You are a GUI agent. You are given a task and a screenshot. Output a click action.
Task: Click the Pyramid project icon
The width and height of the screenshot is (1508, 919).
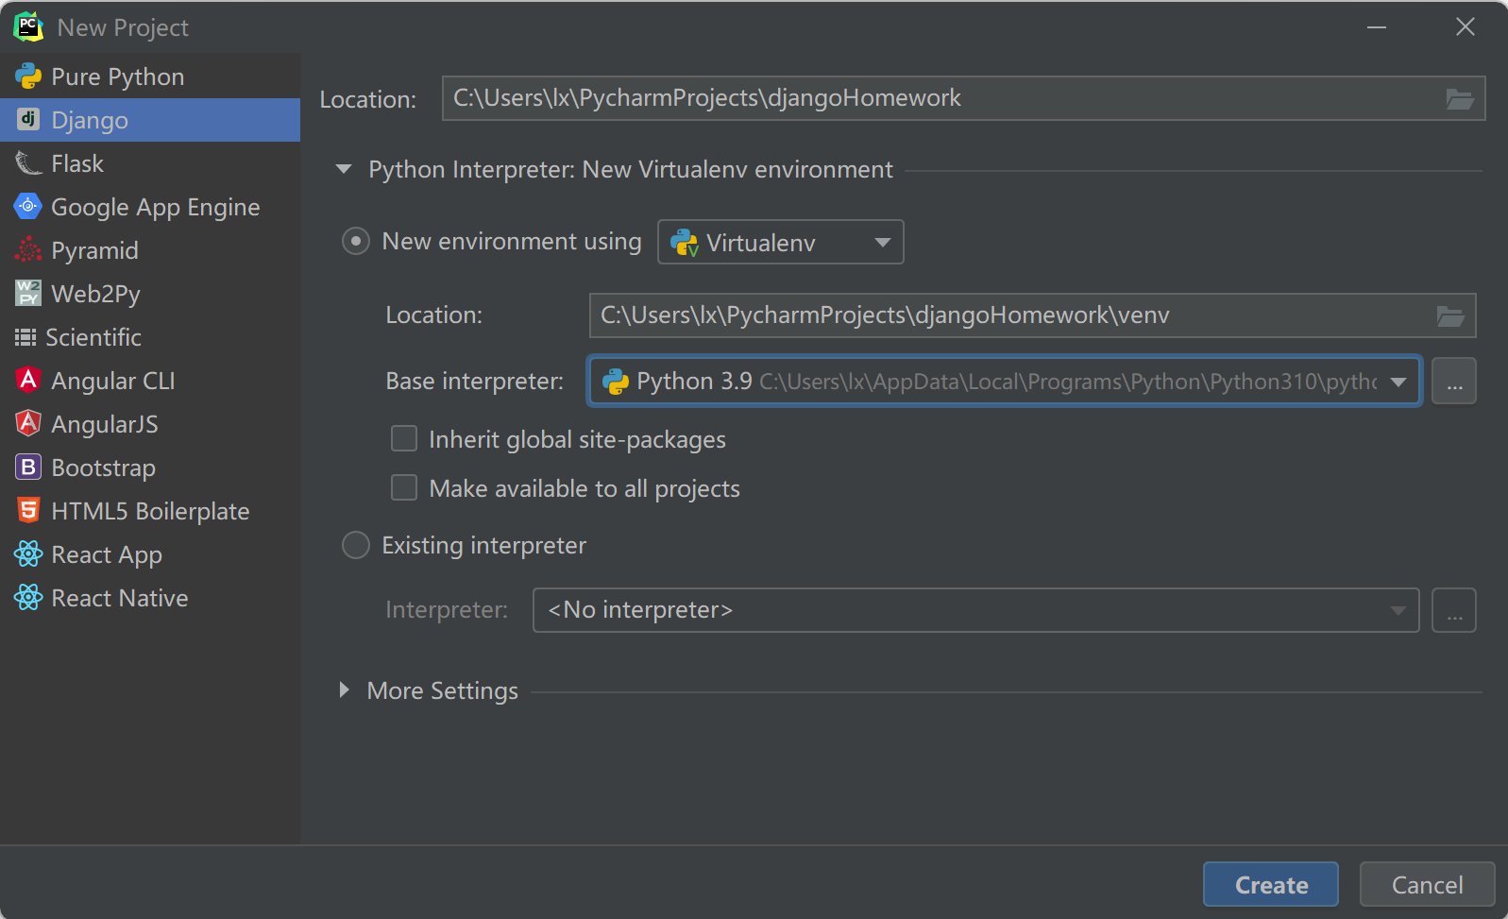28,249
